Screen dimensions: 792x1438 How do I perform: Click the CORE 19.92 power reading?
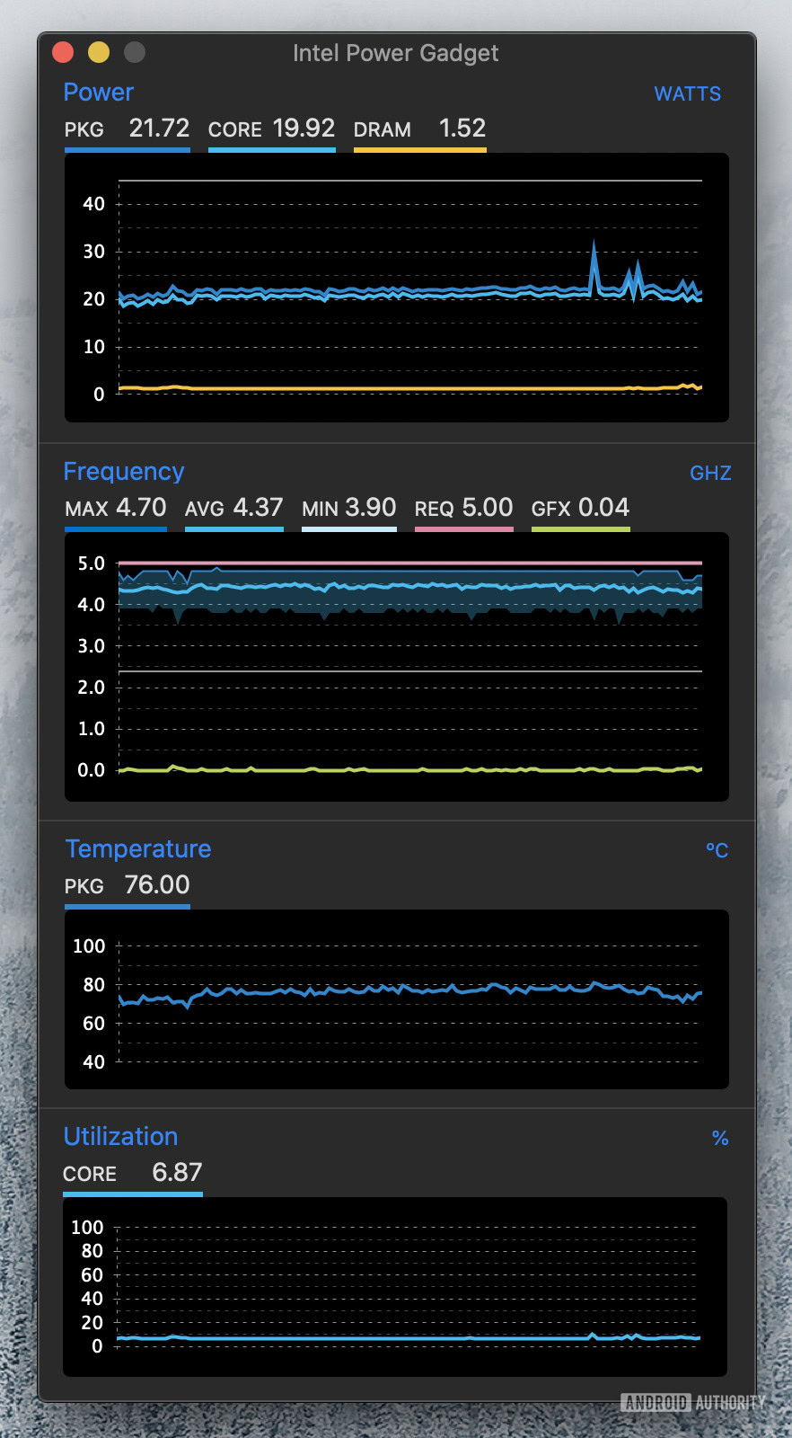[271, 129]
